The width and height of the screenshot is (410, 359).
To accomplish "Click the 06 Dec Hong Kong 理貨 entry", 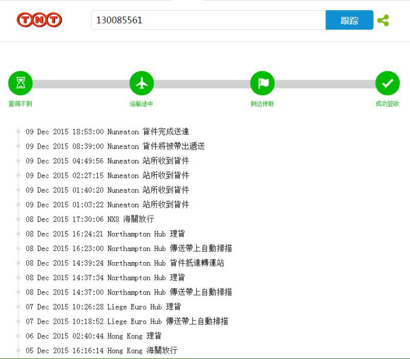I will [94, 336].
